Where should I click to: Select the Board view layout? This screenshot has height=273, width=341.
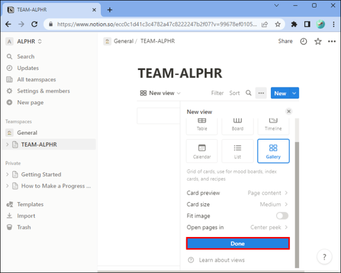click(238, 126)
